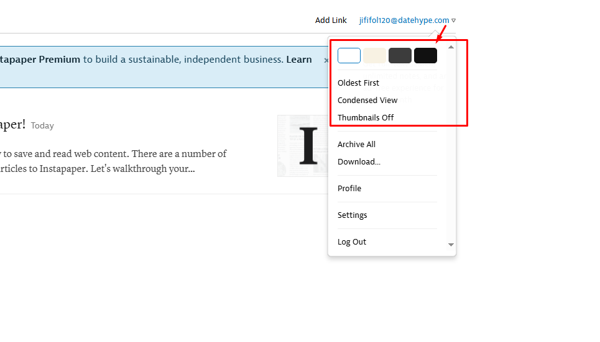Click the Add Link button
This screenshot has height=342, width=600.
click(331, 20)
